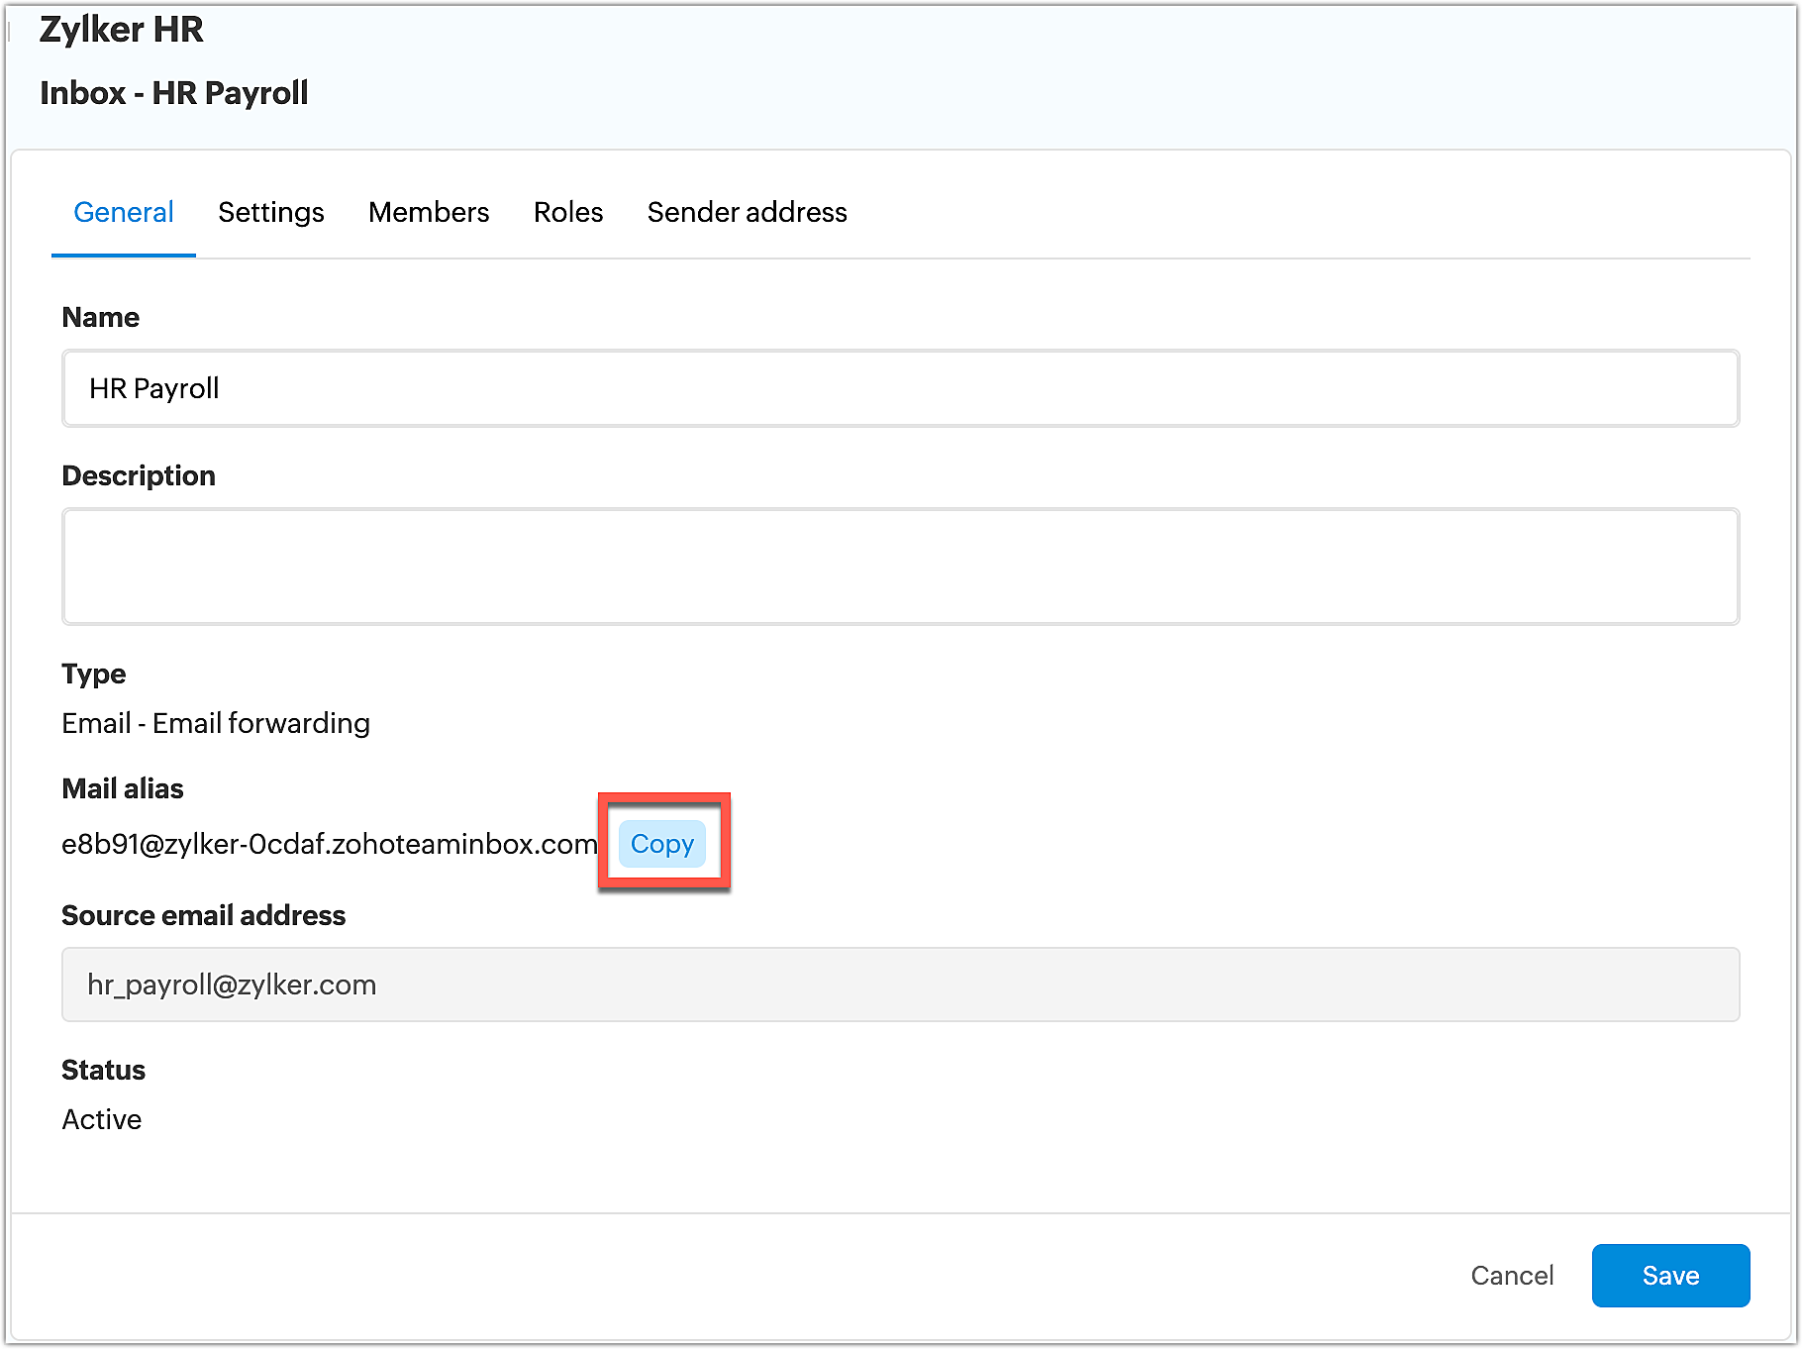Save the inbox changes

coord(1669,1276)
